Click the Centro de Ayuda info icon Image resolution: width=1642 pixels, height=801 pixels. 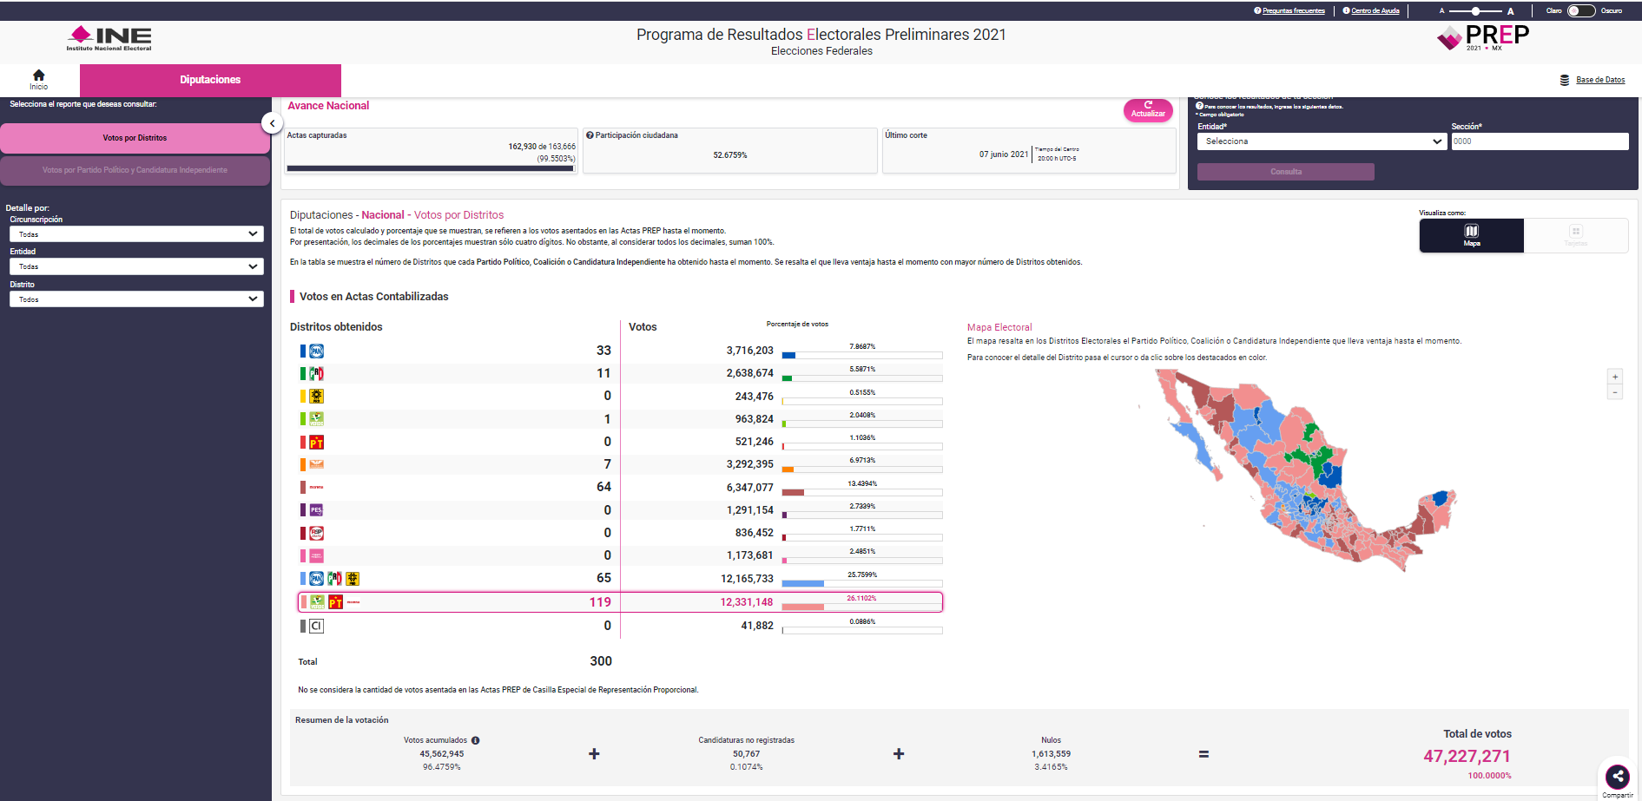click(x=1346, y=11)
